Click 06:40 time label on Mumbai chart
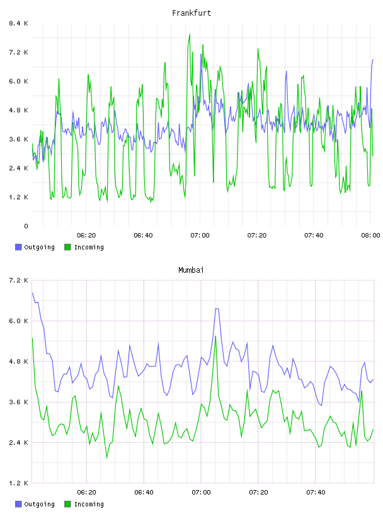 tap(144, 493)
